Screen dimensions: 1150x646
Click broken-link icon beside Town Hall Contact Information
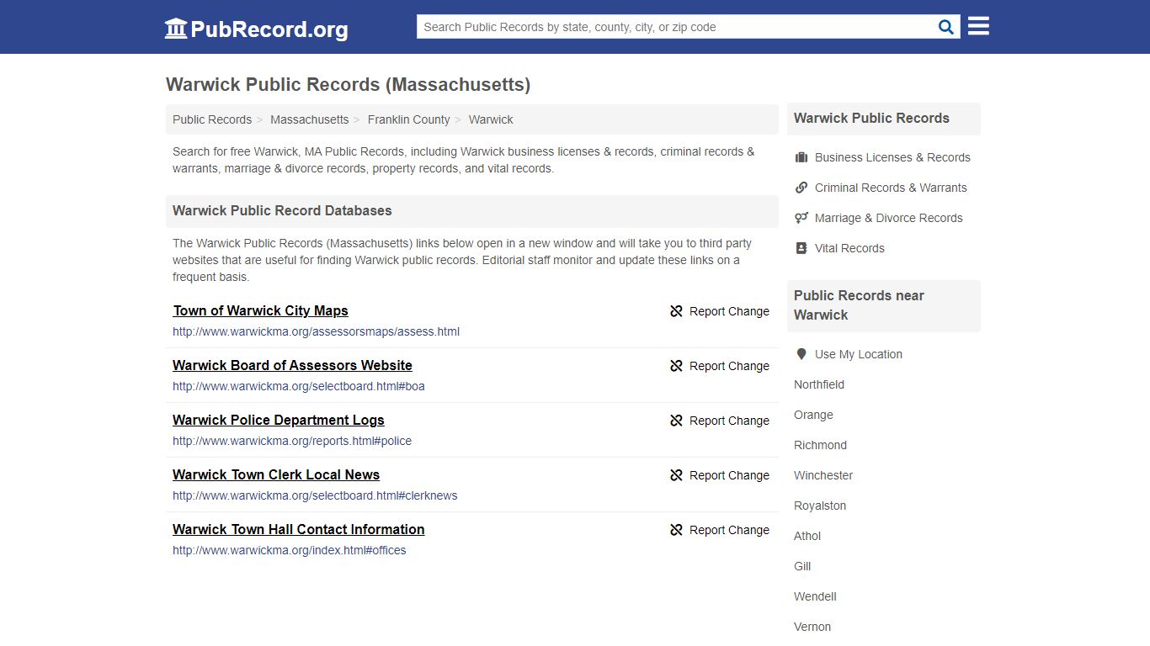tap(676, 530)
